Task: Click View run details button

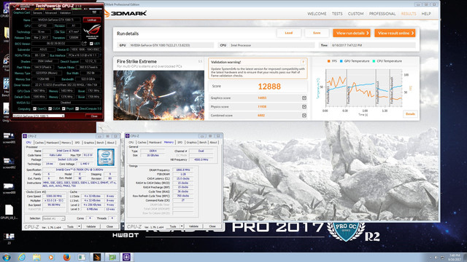Action: (352, 33)
